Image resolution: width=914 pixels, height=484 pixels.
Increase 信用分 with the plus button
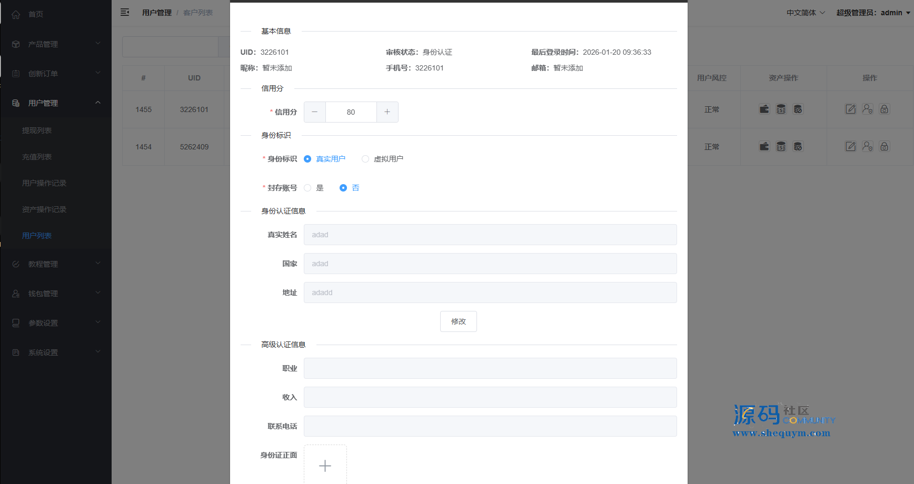pos(387,112)
